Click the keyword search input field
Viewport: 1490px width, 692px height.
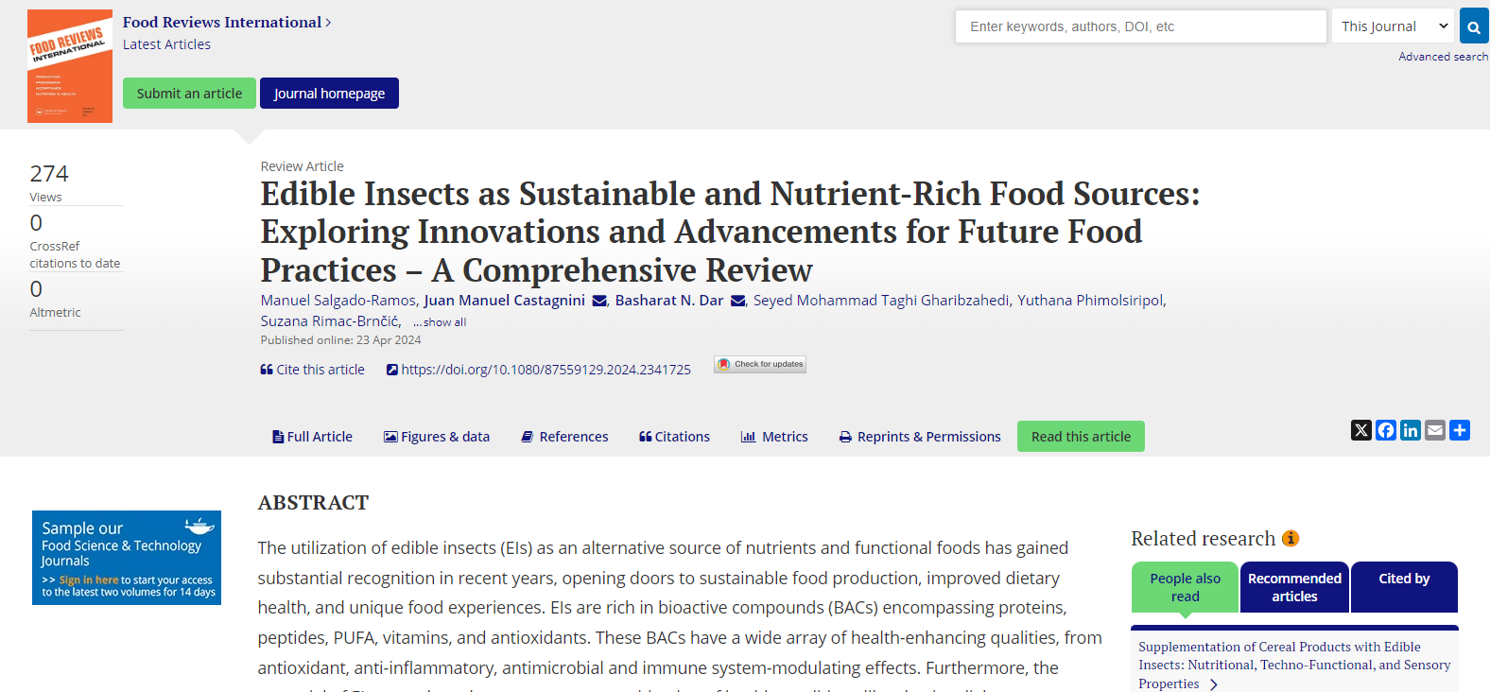(1141, 26)
